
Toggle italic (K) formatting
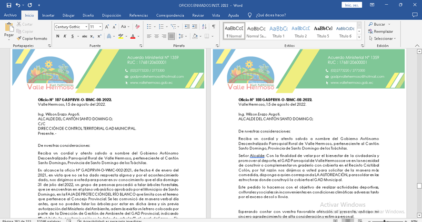tap(65, 36)
